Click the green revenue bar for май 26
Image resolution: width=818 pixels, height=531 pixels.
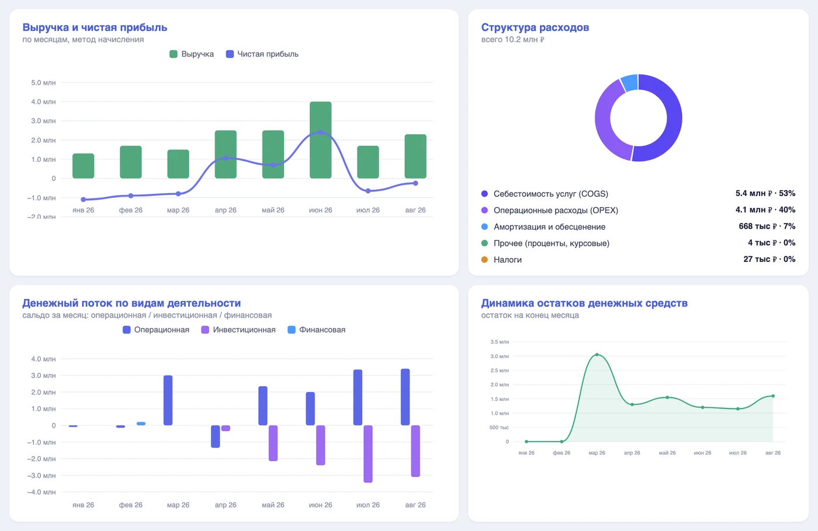click(273, 155)
